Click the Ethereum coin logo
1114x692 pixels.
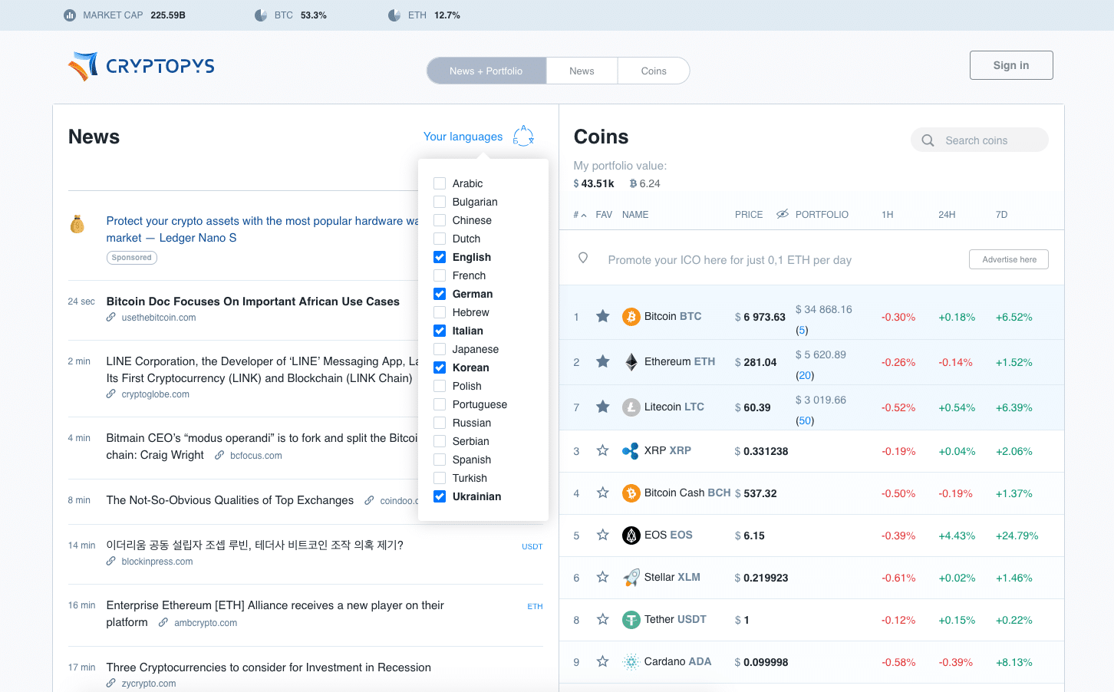(x=631, y=362)
